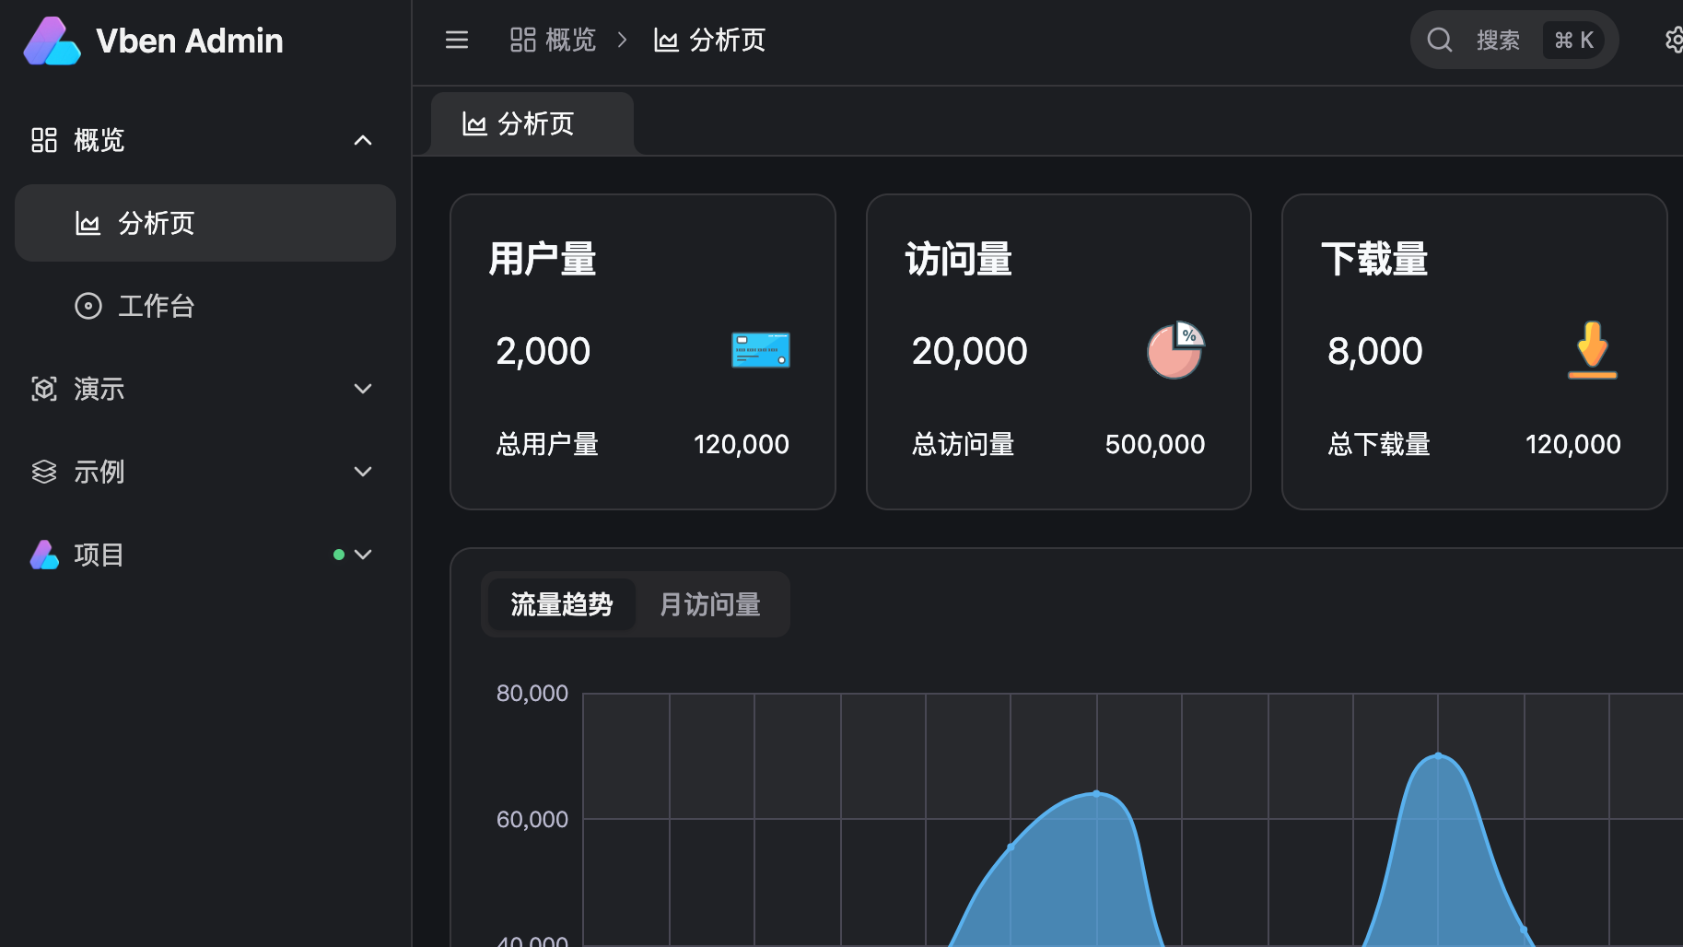Click the 60,000 y-axis label

(532, 819)
